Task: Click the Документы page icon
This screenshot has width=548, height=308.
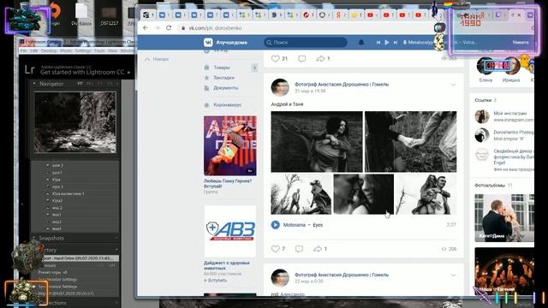Action: pos(206,87)
